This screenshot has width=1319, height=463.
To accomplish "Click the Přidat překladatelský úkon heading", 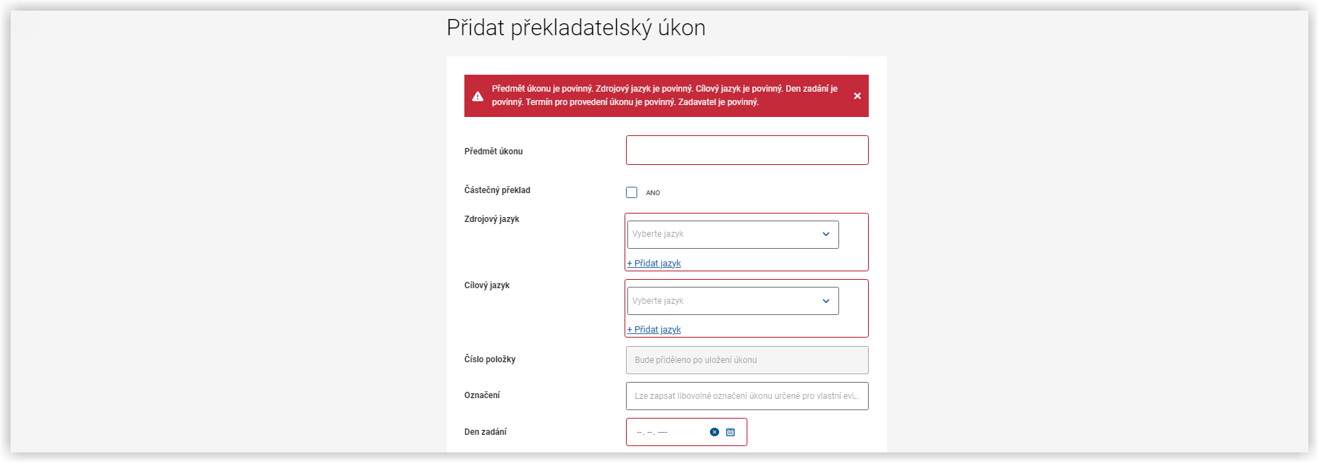I will point(576,27).
